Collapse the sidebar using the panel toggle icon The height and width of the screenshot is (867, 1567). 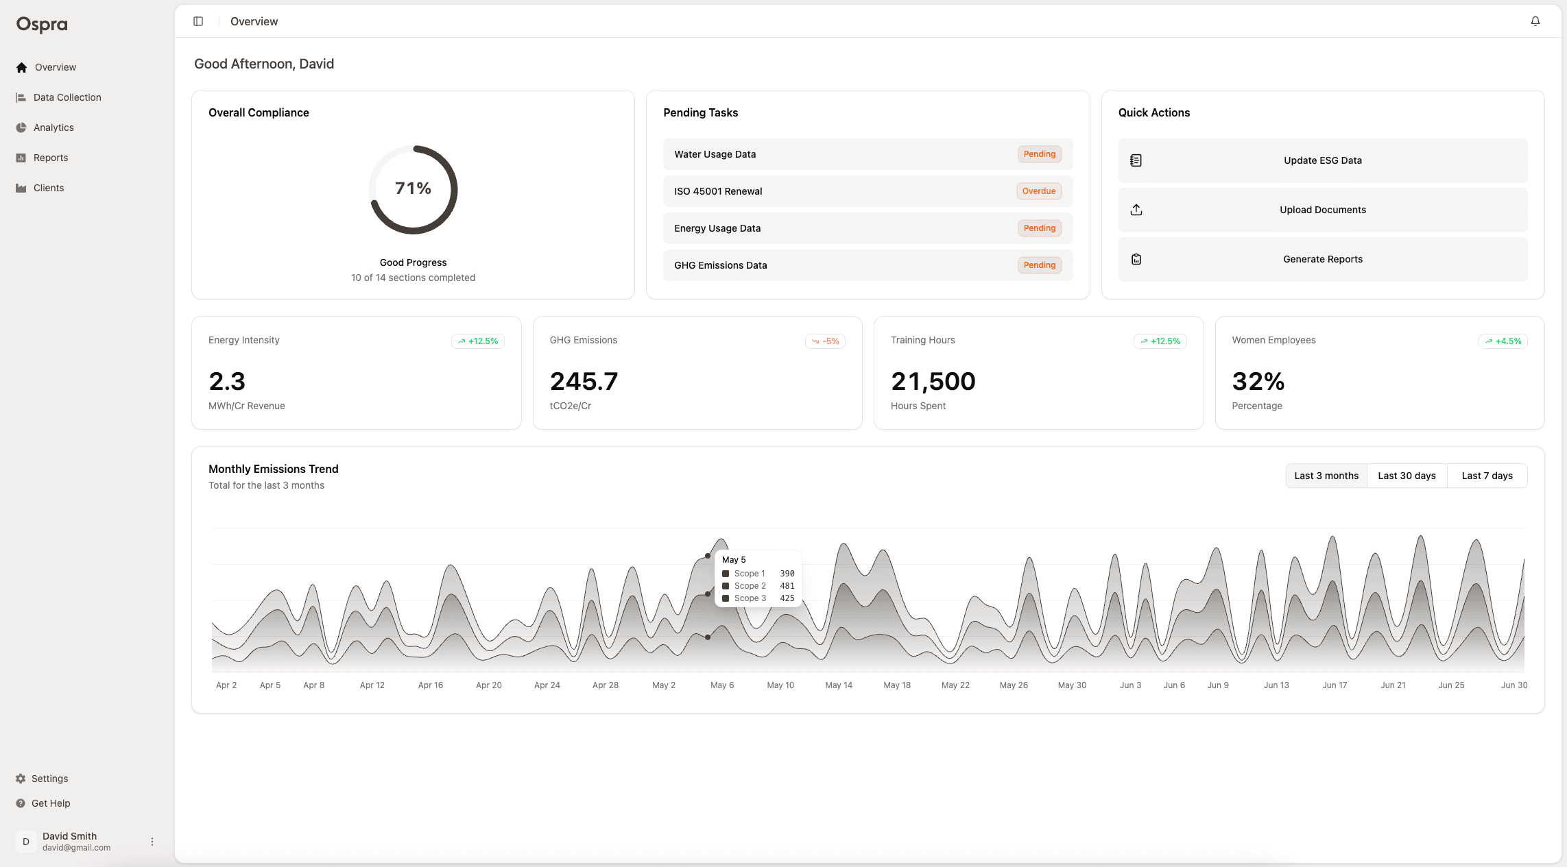point(198,21)
